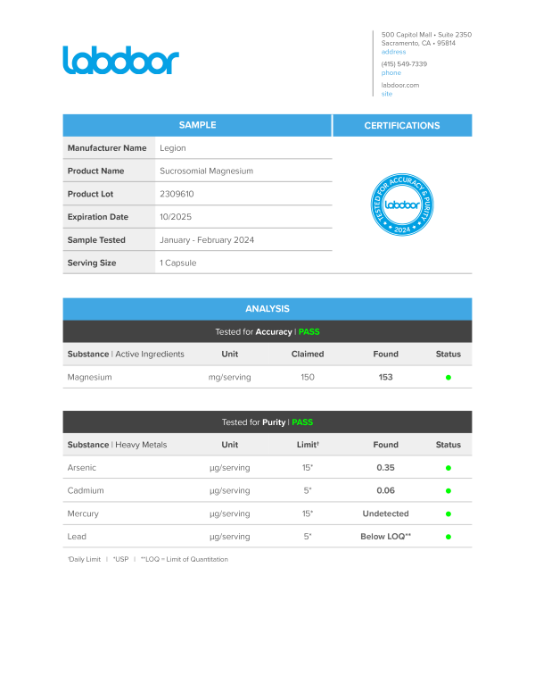This screenshot has width=535, height=693.
Task: Click the Tested for Accuracy & Purity 2024 seal
Action: coord(401,205)
